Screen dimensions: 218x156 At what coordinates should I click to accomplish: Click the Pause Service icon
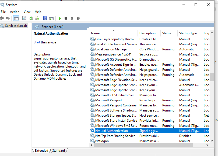click(x=72, y=18)
